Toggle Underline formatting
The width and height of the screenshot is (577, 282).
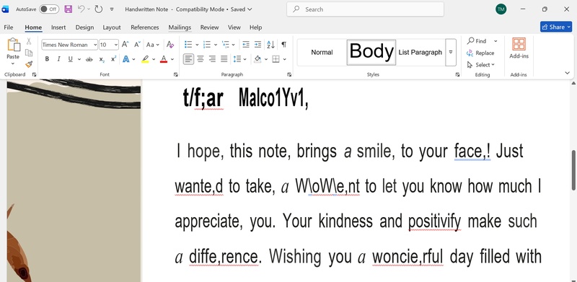(x=70, y=59)
